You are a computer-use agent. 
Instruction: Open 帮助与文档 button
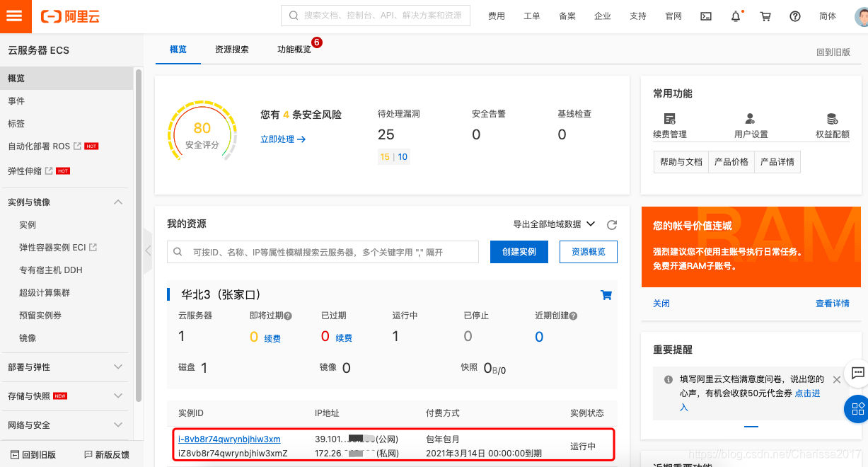point(681,162)
